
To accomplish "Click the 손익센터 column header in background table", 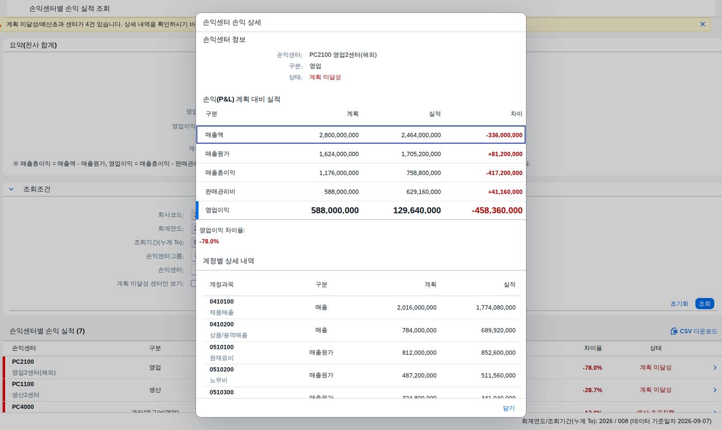I will [24, 348].
